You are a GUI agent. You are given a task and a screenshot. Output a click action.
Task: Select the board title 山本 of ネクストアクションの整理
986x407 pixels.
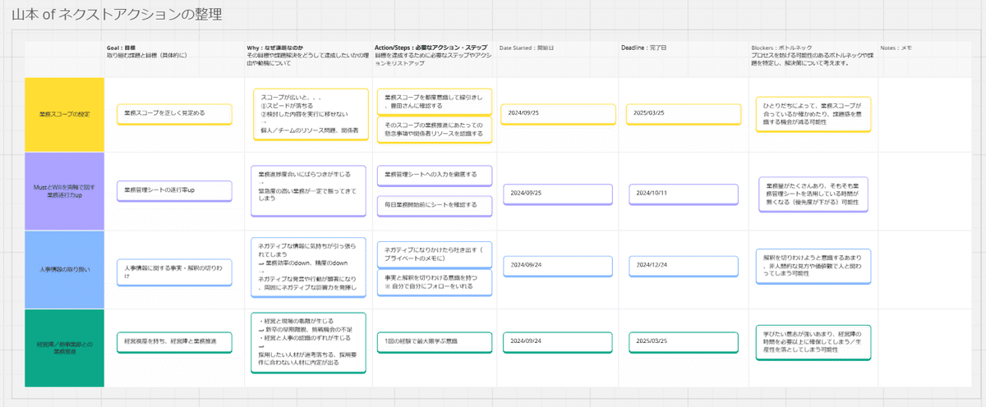pyautogui.click(x=116, y=15)
